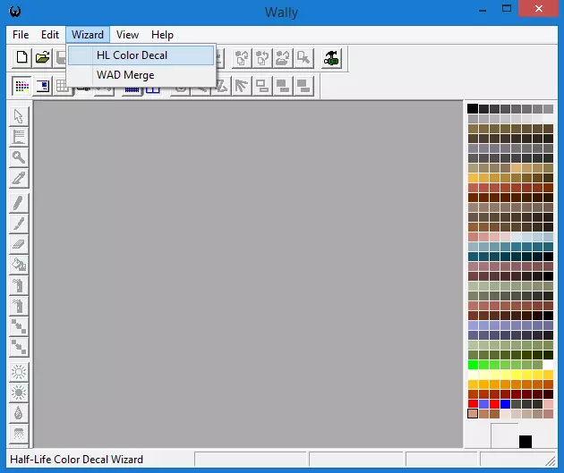The height and width of the screenshot is (473, 564).
Task: Select the paint bucket fill tool
Action: [19, 264]
